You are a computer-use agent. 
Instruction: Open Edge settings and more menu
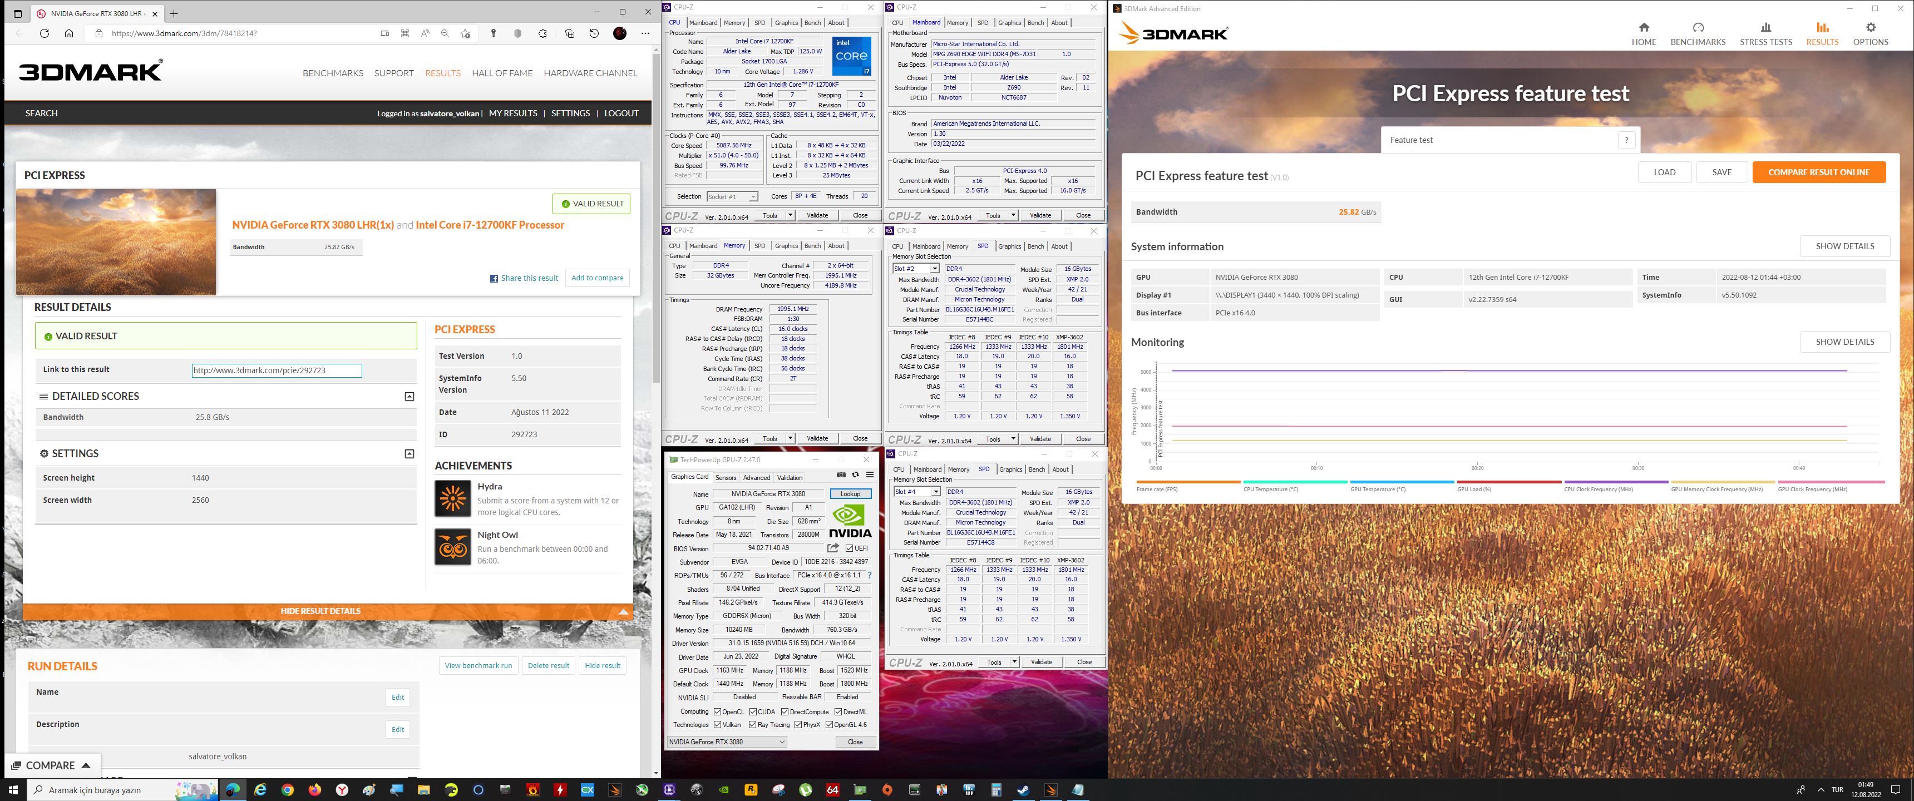point(645,33)
